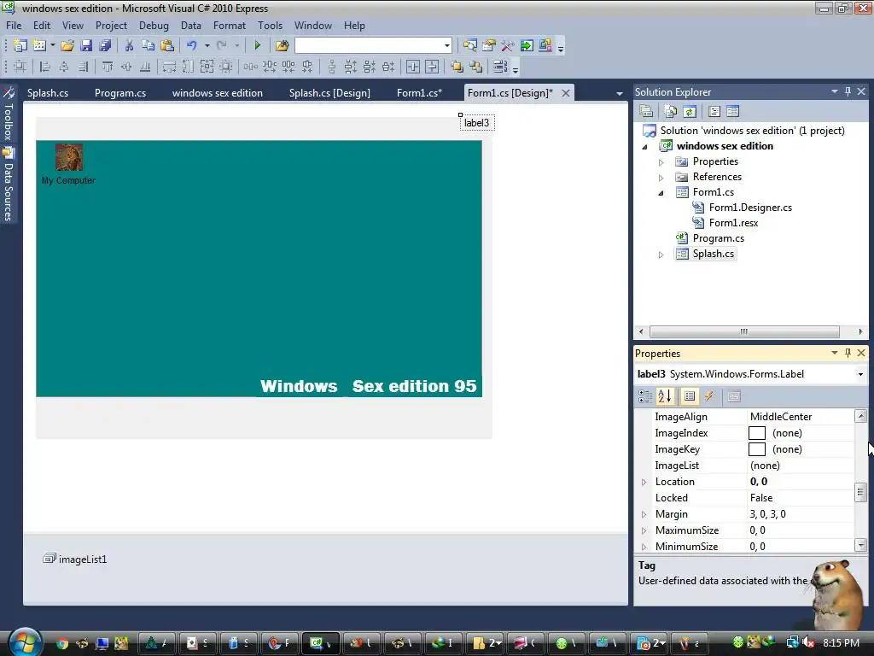This screenshot has width=874, height=656.
Task: Open the Toolbox icon with crossed tools
Action: pyautogui.click(x=507, y=46)
